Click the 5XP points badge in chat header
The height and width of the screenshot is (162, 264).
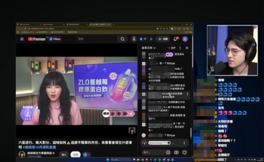pyautogui.click(x=172, y=48)
